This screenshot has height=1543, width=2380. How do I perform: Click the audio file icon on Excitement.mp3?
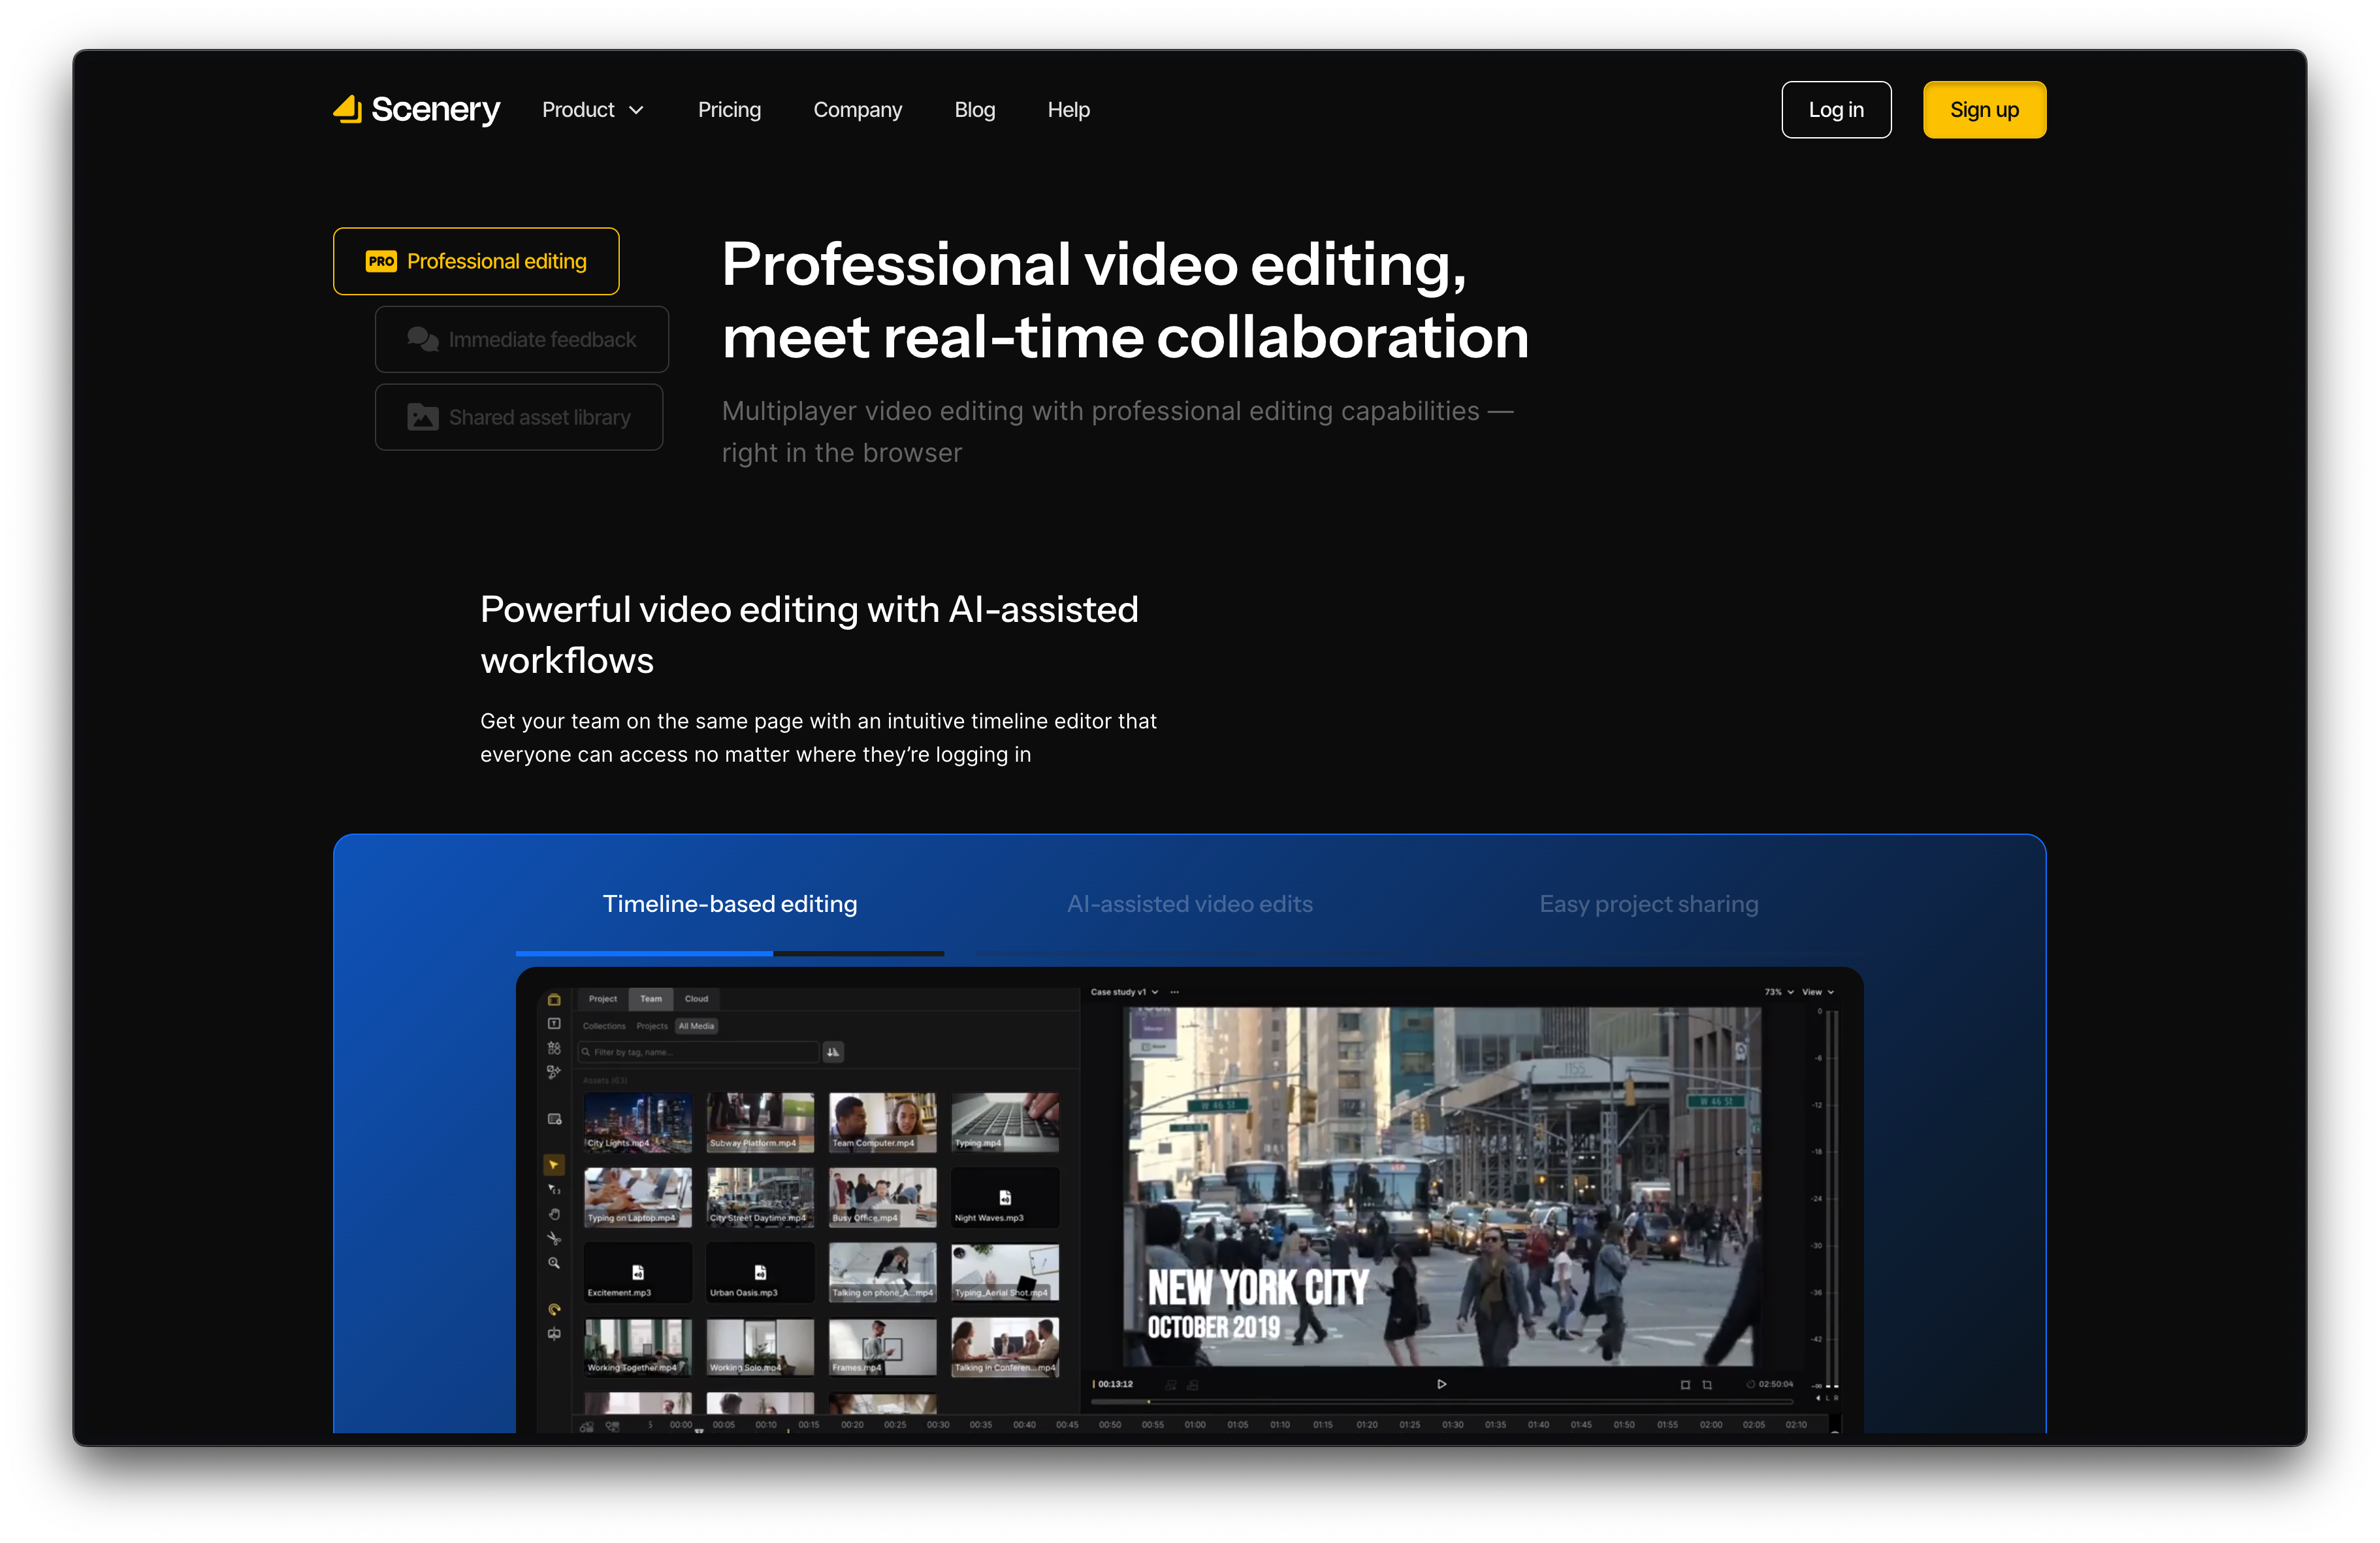(638, 1272)
